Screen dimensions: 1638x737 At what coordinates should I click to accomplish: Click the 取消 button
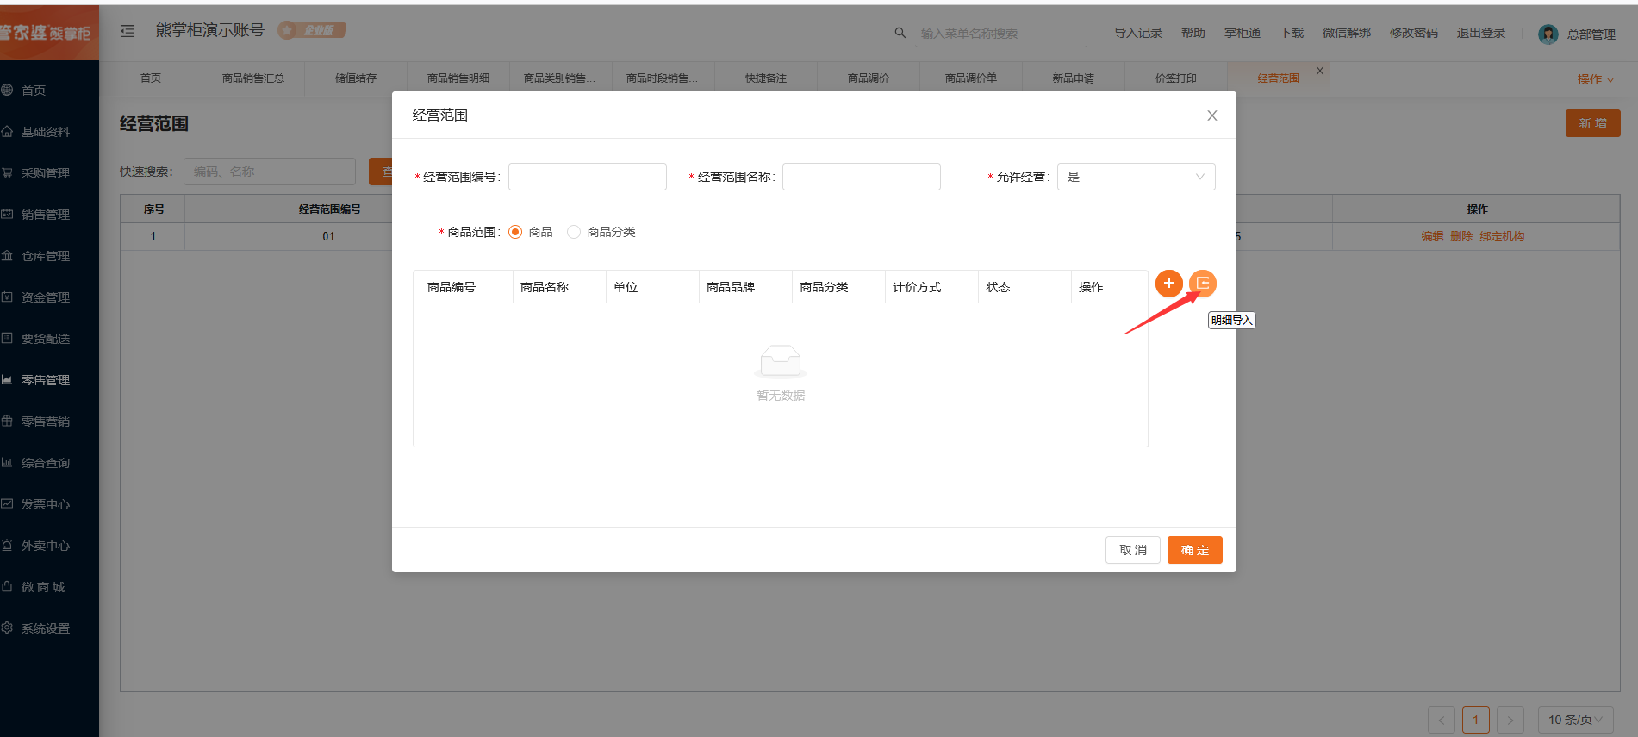1133,550
